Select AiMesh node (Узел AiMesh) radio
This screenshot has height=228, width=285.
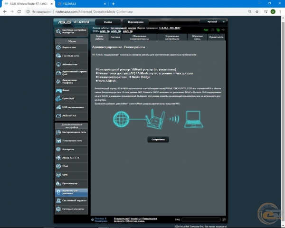[97, 81]
